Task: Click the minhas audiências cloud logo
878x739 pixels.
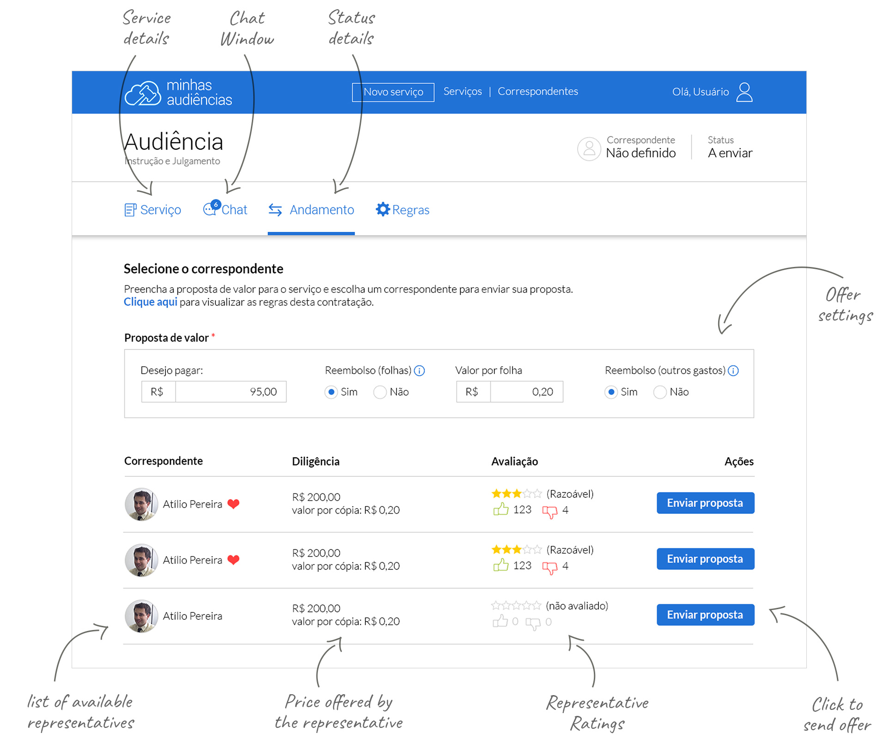Action: coord(143,93)
